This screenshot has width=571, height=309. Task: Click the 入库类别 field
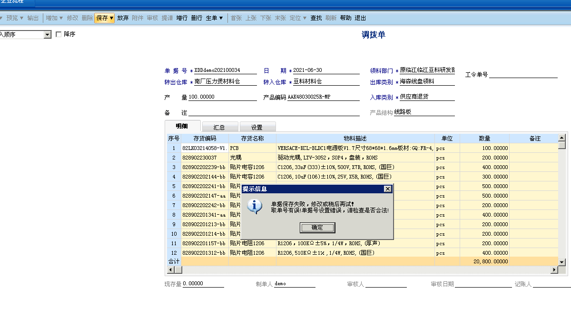427,97
